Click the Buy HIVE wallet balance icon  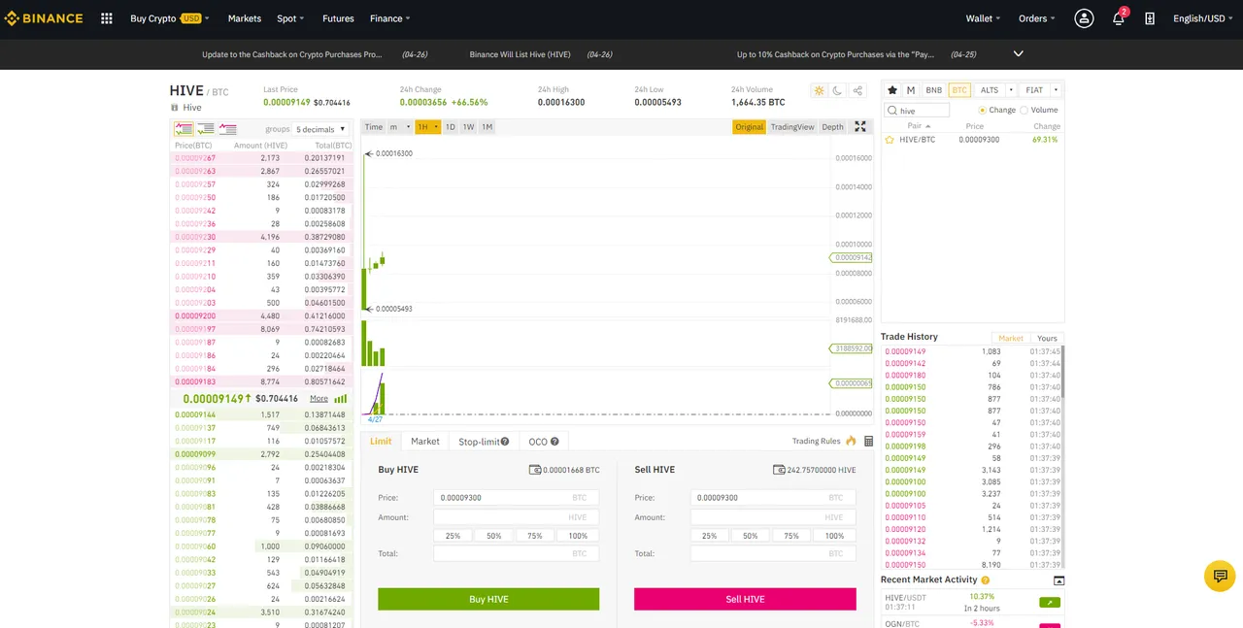(535, 470)
